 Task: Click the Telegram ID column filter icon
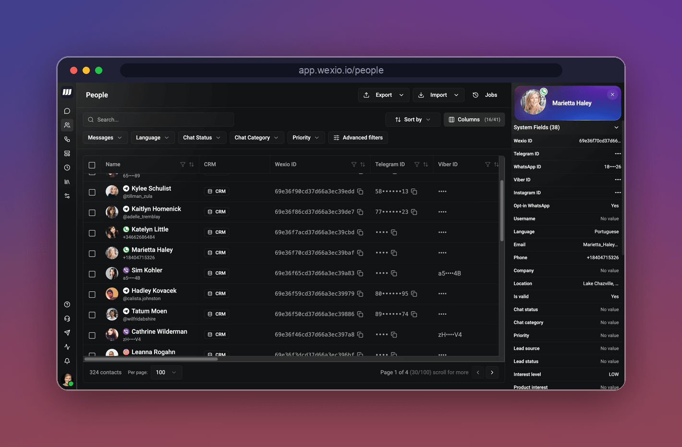coord(417,165)
